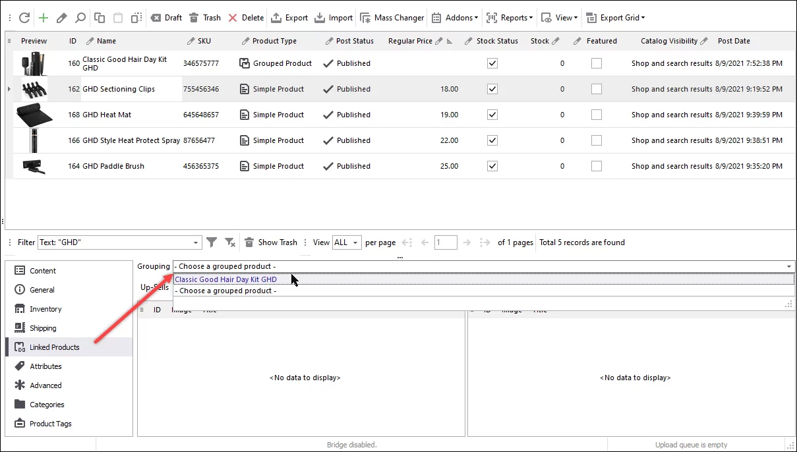The image size is (797, 452).
Task: Open the Import products tool
Action: click(x=334, y=17)
